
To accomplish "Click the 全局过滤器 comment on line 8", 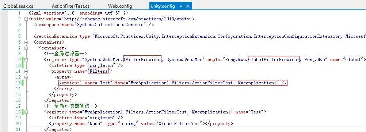I will click(x=65, y=54).
